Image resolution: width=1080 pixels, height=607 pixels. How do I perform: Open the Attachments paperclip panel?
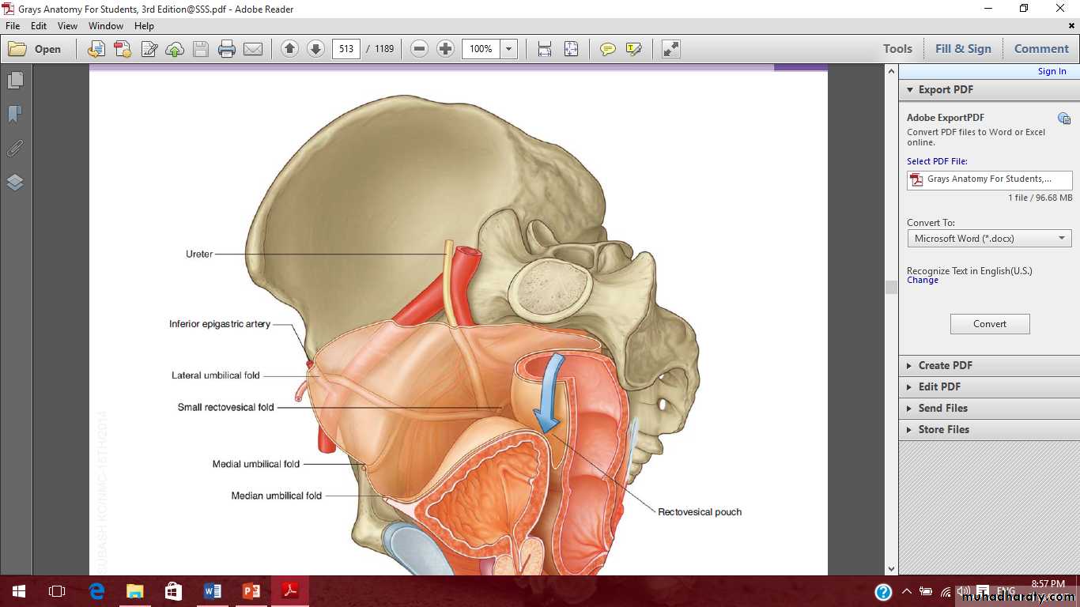15,149
